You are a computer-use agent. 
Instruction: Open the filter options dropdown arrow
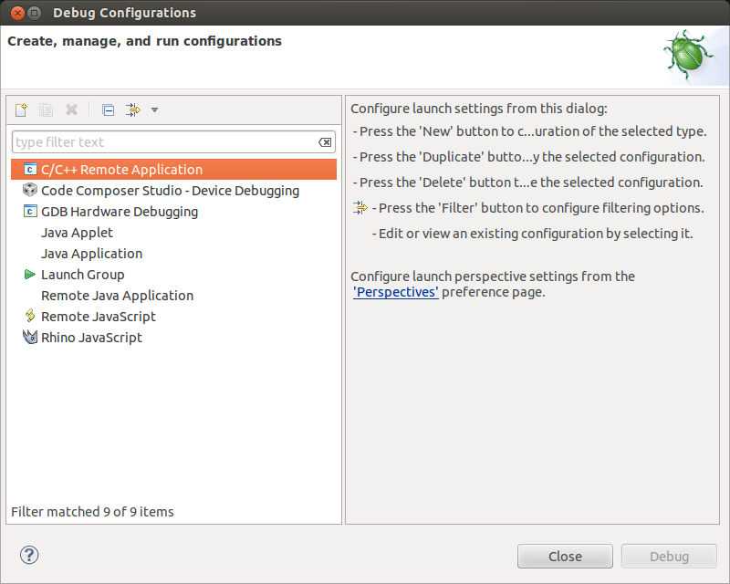[x=154, y=109]
